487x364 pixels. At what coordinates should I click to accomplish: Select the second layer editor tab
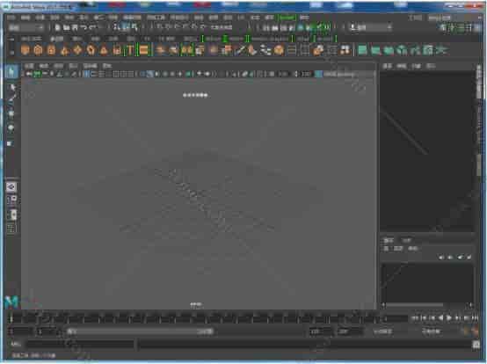[406, 240]
